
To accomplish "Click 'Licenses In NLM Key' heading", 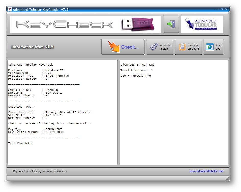I will [x=137, y=65].
